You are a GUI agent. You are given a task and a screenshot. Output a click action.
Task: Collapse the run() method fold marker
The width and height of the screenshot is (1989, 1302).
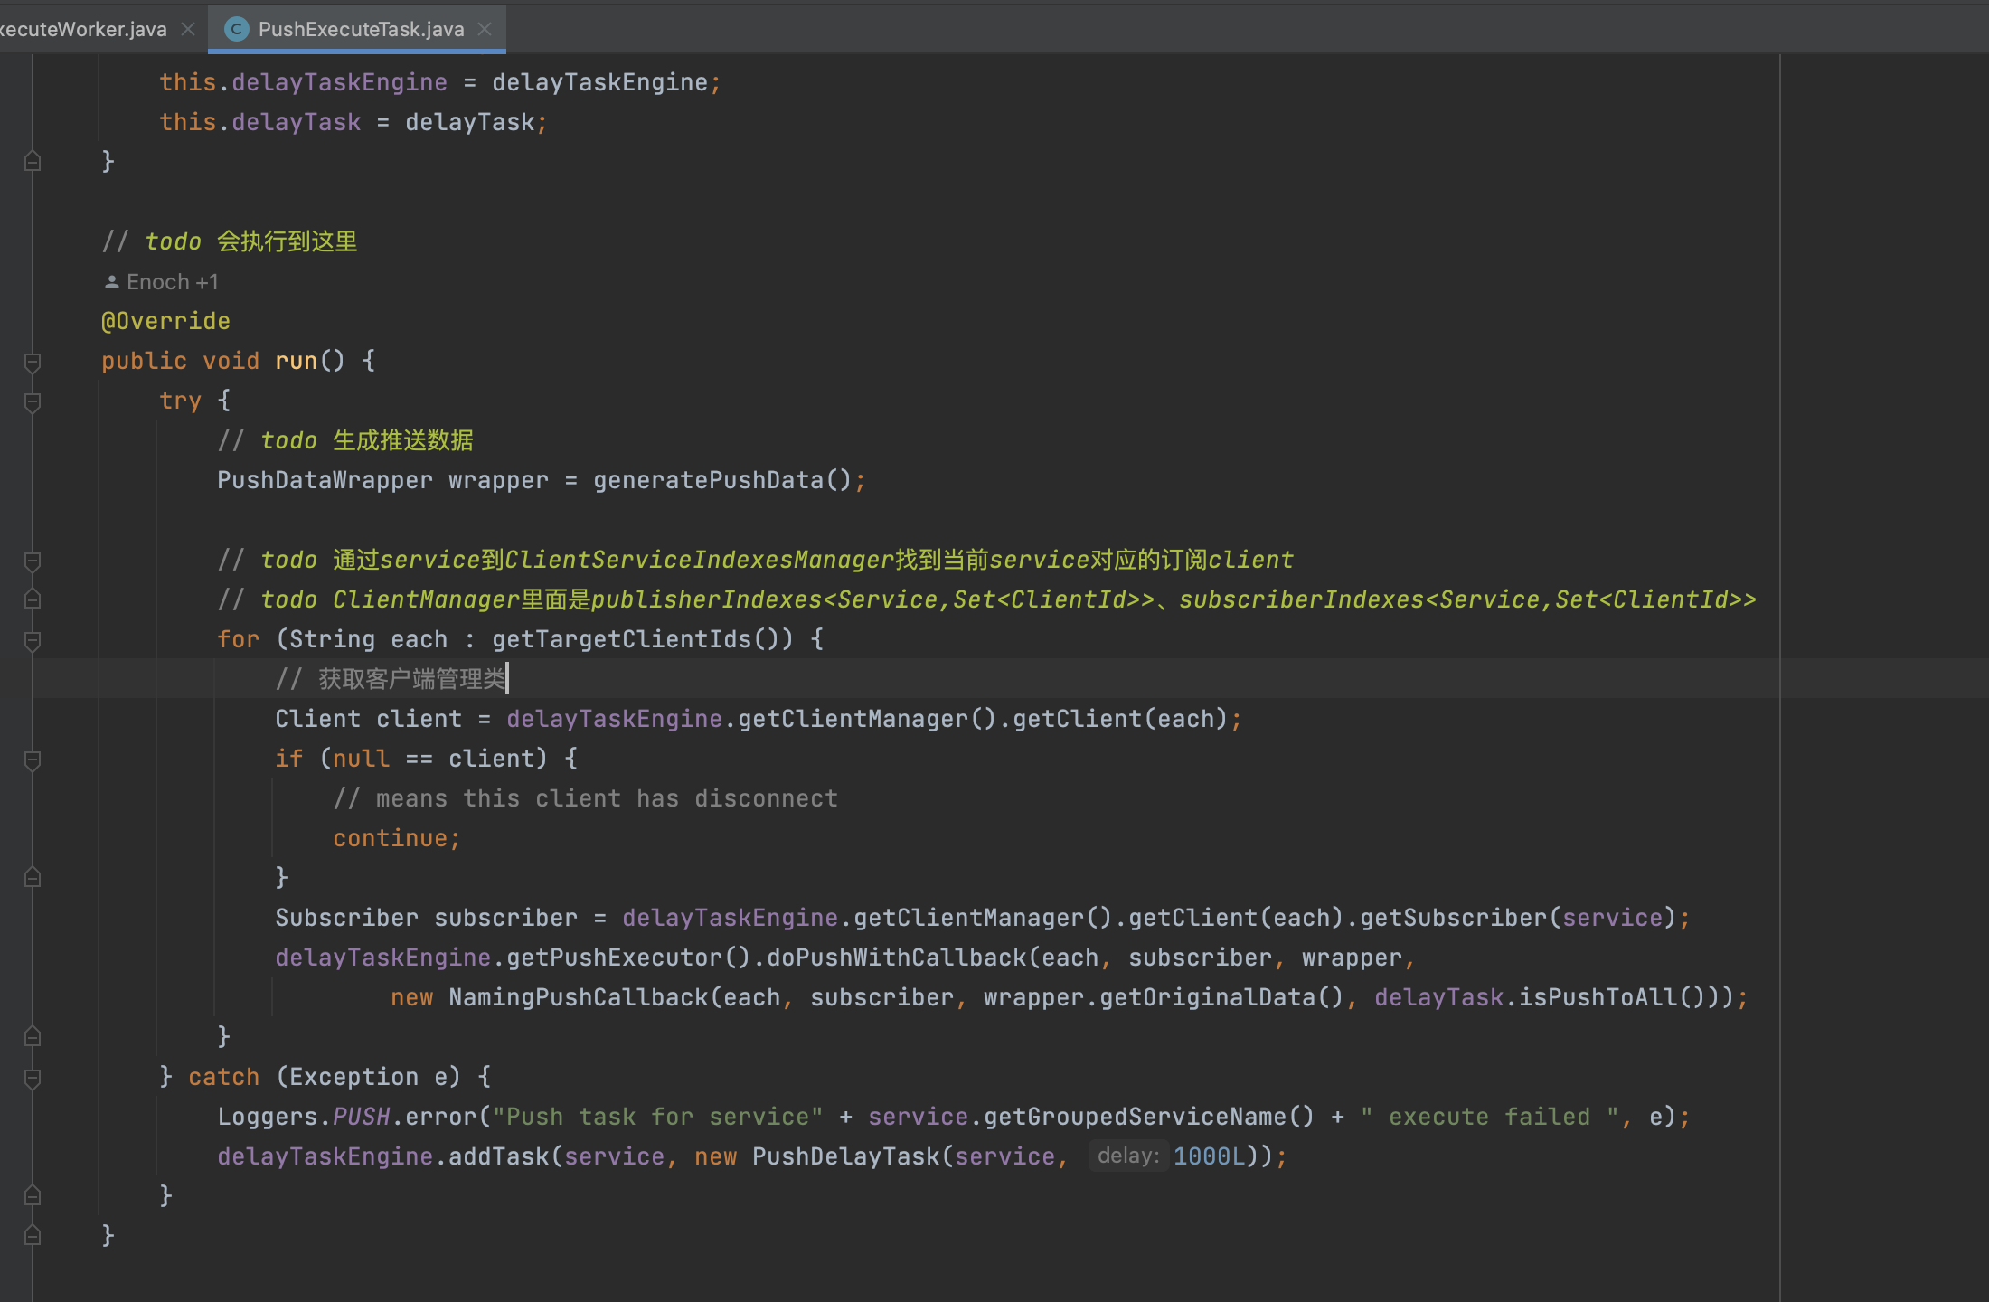tap(33, 362)
